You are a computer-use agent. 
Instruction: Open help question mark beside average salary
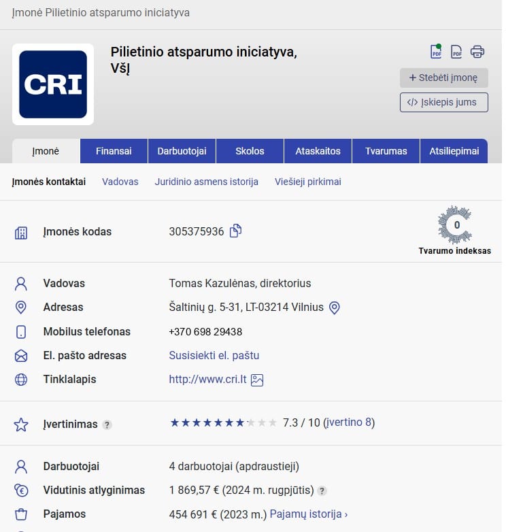(322, 491)
